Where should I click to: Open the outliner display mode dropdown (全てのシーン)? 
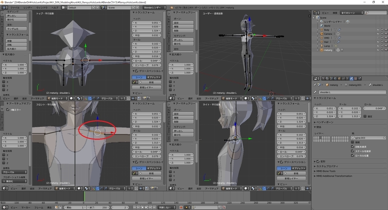coord(352,13)
